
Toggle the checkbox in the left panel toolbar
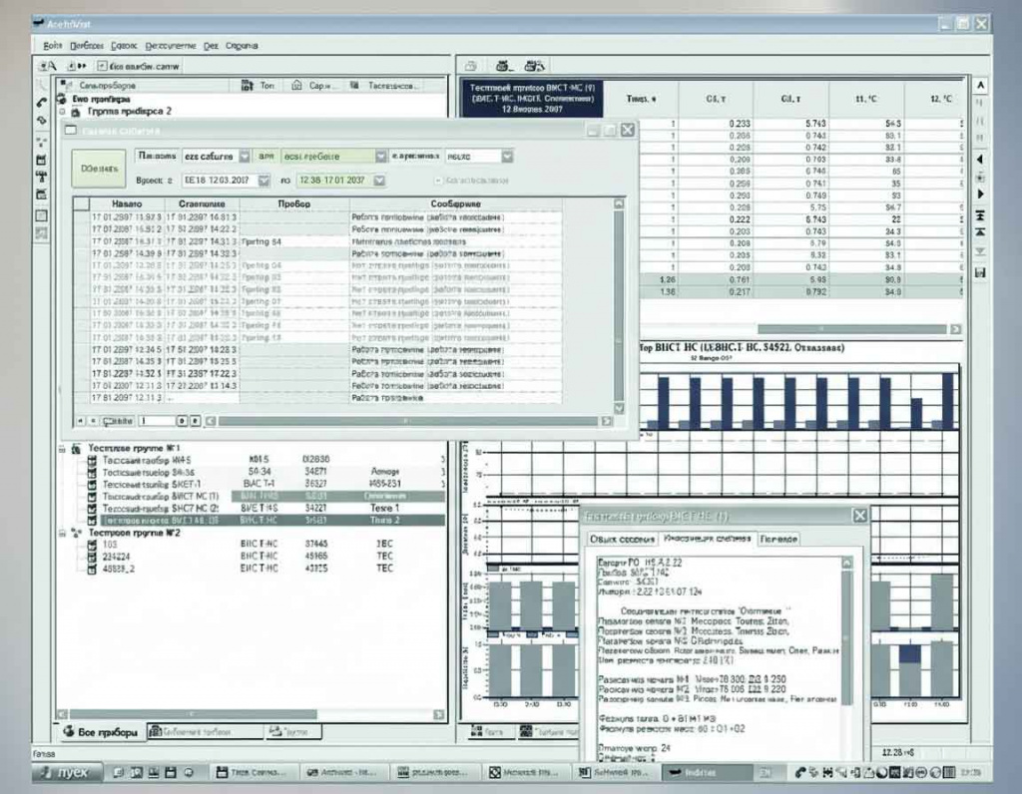(102, 66)
